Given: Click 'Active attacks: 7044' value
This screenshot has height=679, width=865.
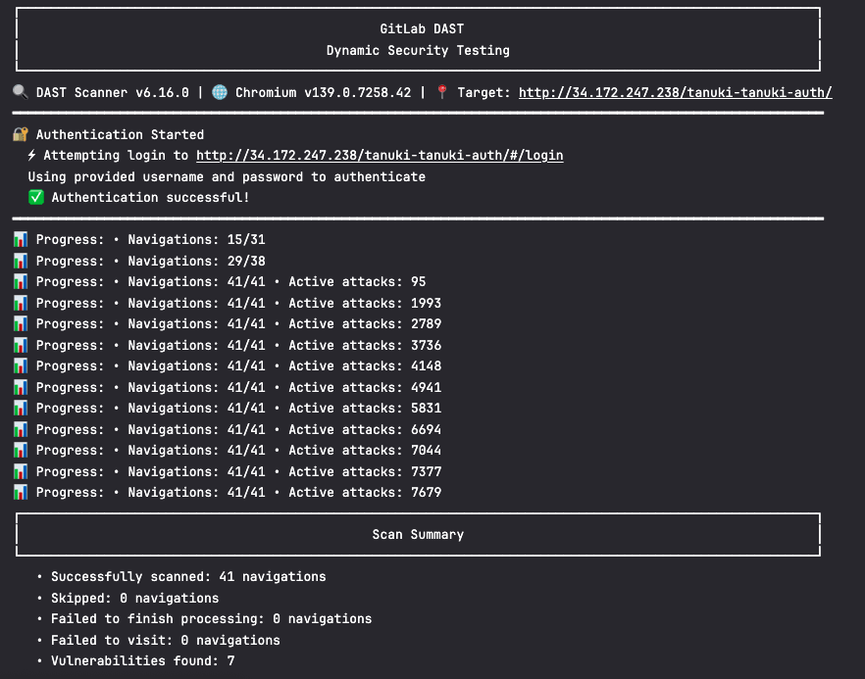Looking at the screenshot, I should pos(365,451).
